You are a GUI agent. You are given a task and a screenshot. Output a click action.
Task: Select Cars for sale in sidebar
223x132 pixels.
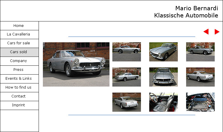point(19,43)
